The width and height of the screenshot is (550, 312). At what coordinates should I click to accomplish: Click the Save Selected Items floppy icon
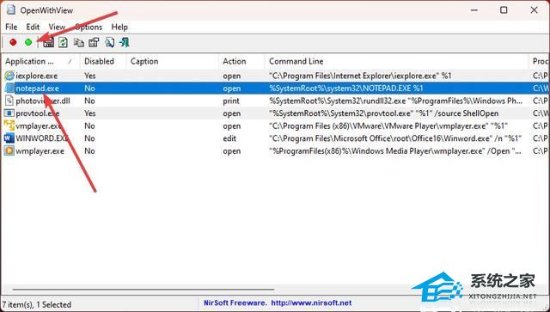pyautogui.click(x=48, y=42)
